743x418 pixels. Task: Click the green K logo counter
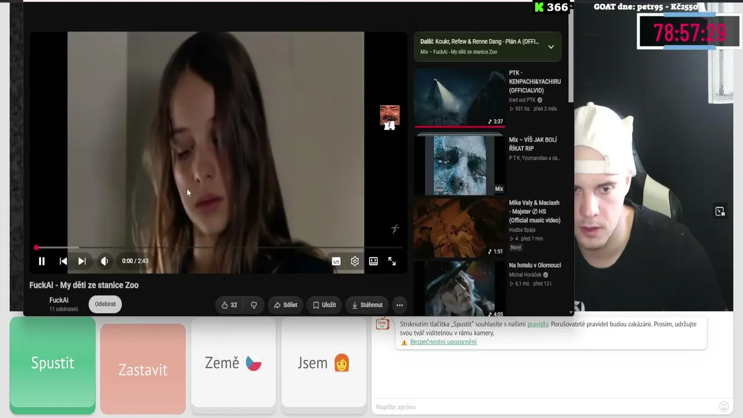click(x=551, y=7)
